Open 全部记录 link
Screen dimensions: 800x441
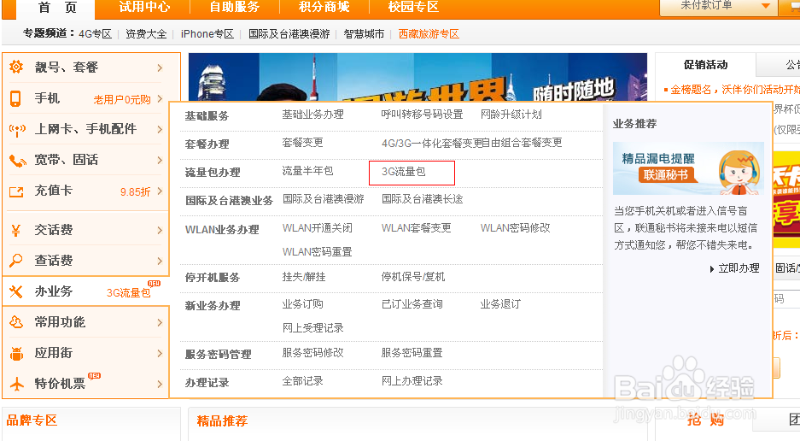[x=302, y=380]
